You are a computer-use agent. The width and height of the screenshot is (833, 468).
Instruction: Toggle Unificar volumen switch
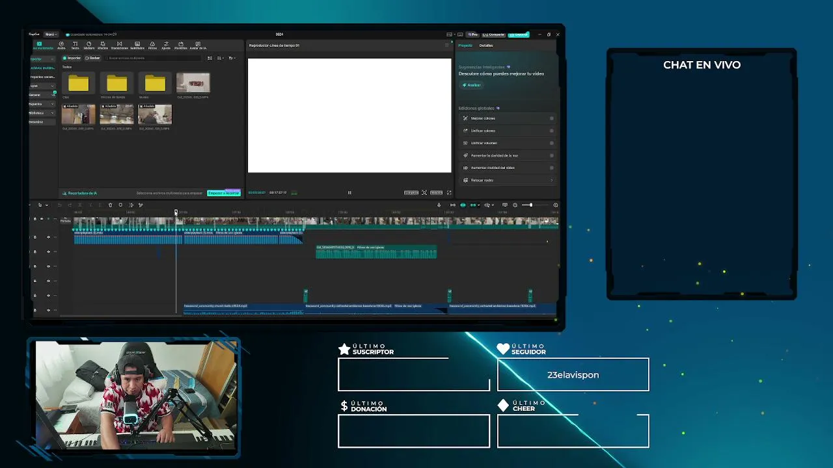[551, 143]
